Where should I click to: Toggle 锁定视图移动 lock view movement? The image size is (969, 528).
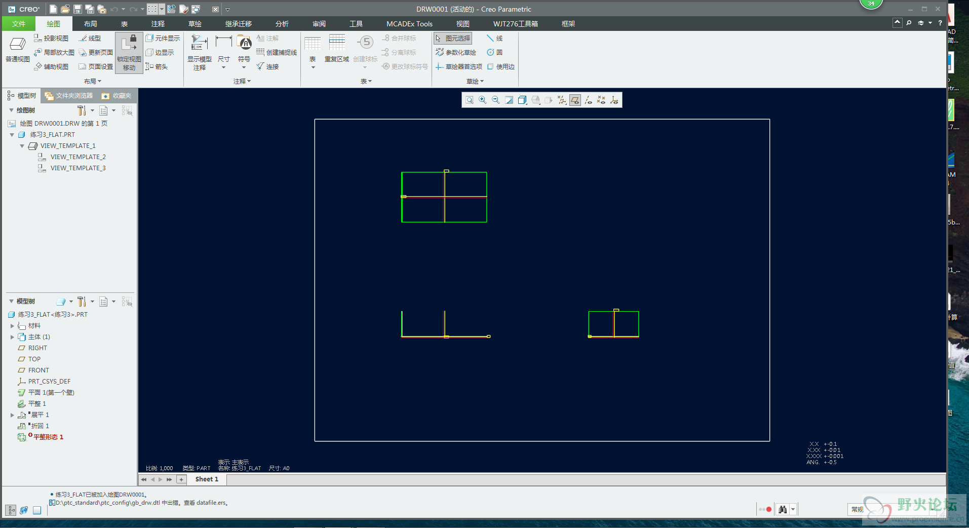click(x=129, y=53)
